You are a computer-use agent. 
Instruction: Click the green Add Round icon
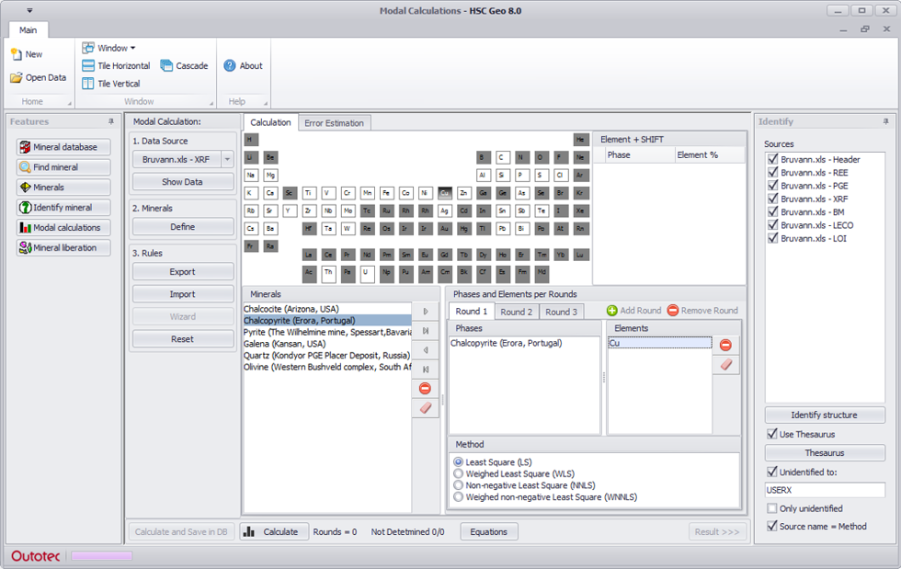click(612, 311)
